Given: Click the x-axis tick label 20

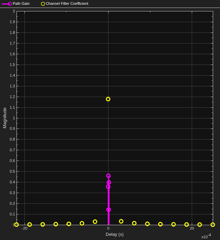Looking at the screenshot, I should pos(192,229).
